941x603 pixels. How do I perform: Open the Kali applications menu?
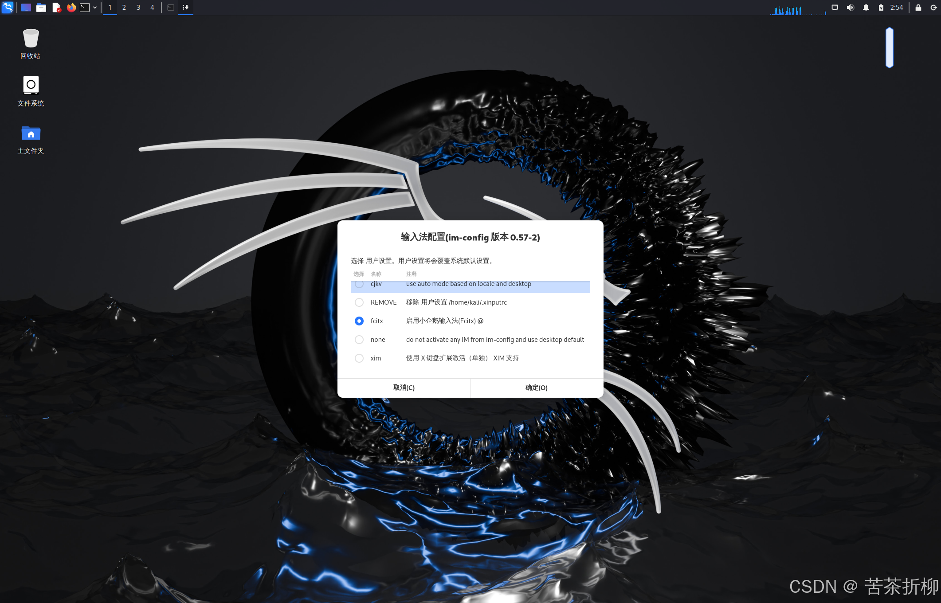pyautogui.click(x=8, y=7)
